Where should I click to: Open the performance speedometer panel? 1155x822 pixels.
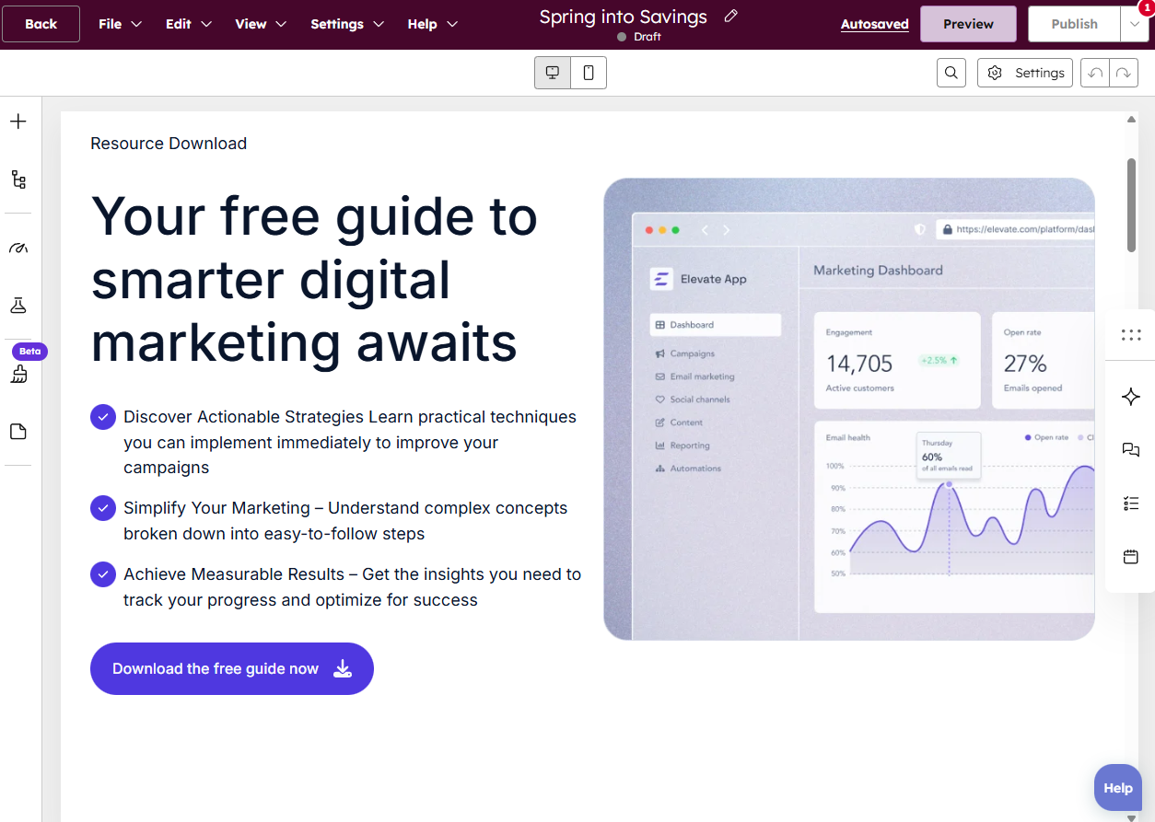coord(17,247)
